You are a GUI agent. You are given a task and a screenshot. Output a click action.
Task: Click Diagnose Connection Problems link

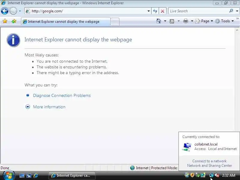coord(62,95)
